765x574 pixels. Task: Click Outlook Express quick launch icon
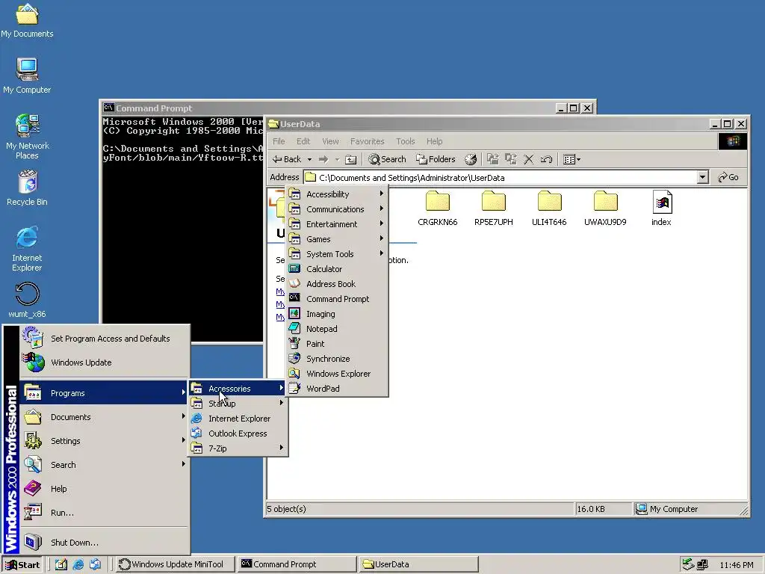pyautogui.click(x=95, y=565)
